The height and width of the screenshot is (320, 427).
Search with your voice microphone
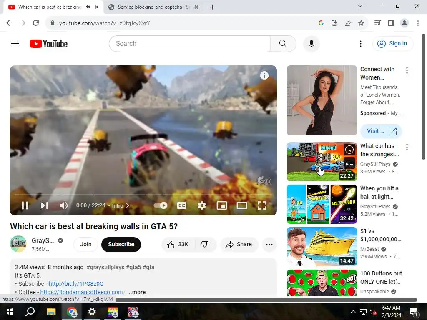click(x=311, y=43)
